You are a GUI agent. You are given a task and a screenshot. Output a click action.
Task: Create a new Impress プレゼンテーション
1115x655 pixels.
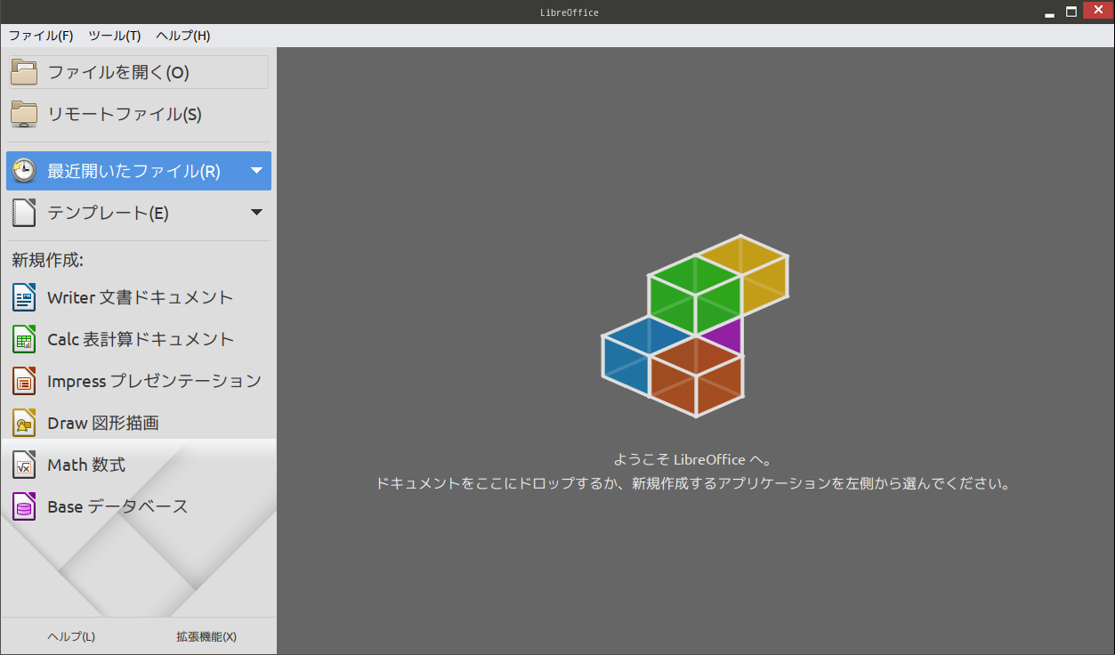[x=138, y=381]
